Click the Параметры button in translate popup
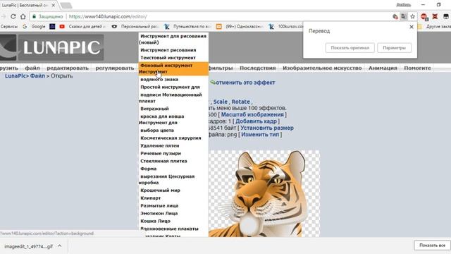The width and height of the screenshot is (451, 254). (x=394, y=48)
